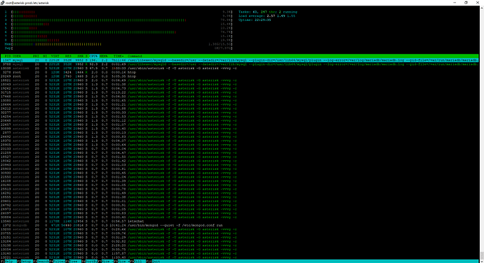Viewport: 484px width, 263px height.
Task: Select the highlighted mysql process row 1347
Action: [x=239, y=60]
